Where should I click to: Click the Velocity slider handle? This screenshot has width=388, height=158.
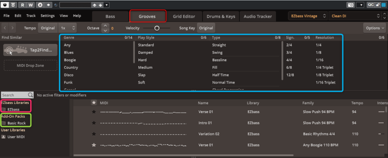click(x=156, y=28)
